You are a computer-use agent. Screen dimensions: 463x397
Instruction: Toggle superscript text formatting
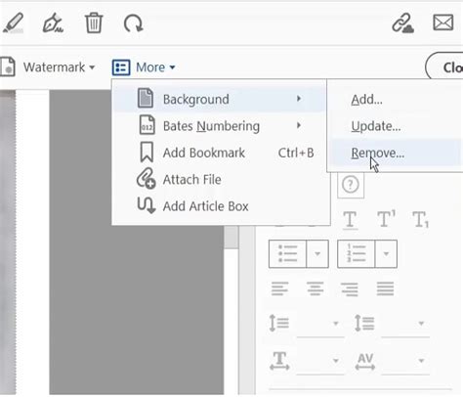[x=387, y=218]
